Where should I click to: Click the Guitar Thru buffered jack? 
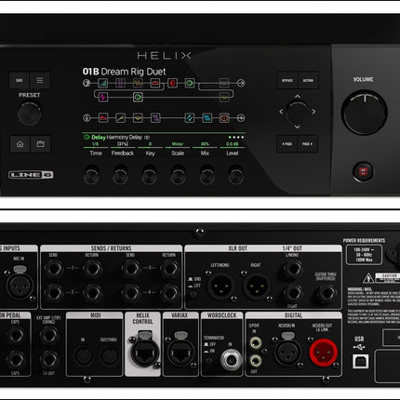[326, 293]
